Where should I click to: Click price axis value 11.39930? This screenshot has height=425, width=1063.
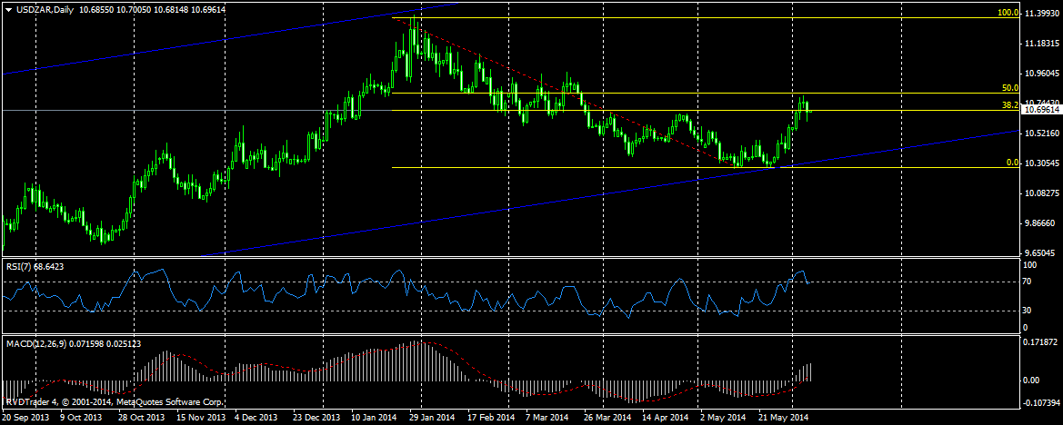point(1044,14)
